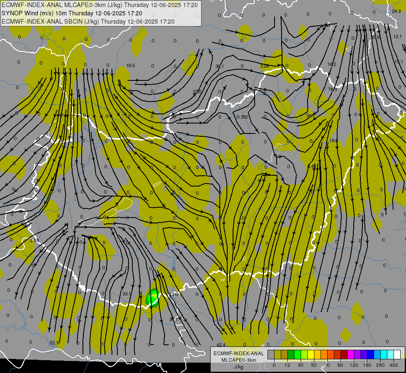Image resolution: width=406 pixels, height=373 pixels.
Task: Click the map value '24.3'
Action: point(396,11)
